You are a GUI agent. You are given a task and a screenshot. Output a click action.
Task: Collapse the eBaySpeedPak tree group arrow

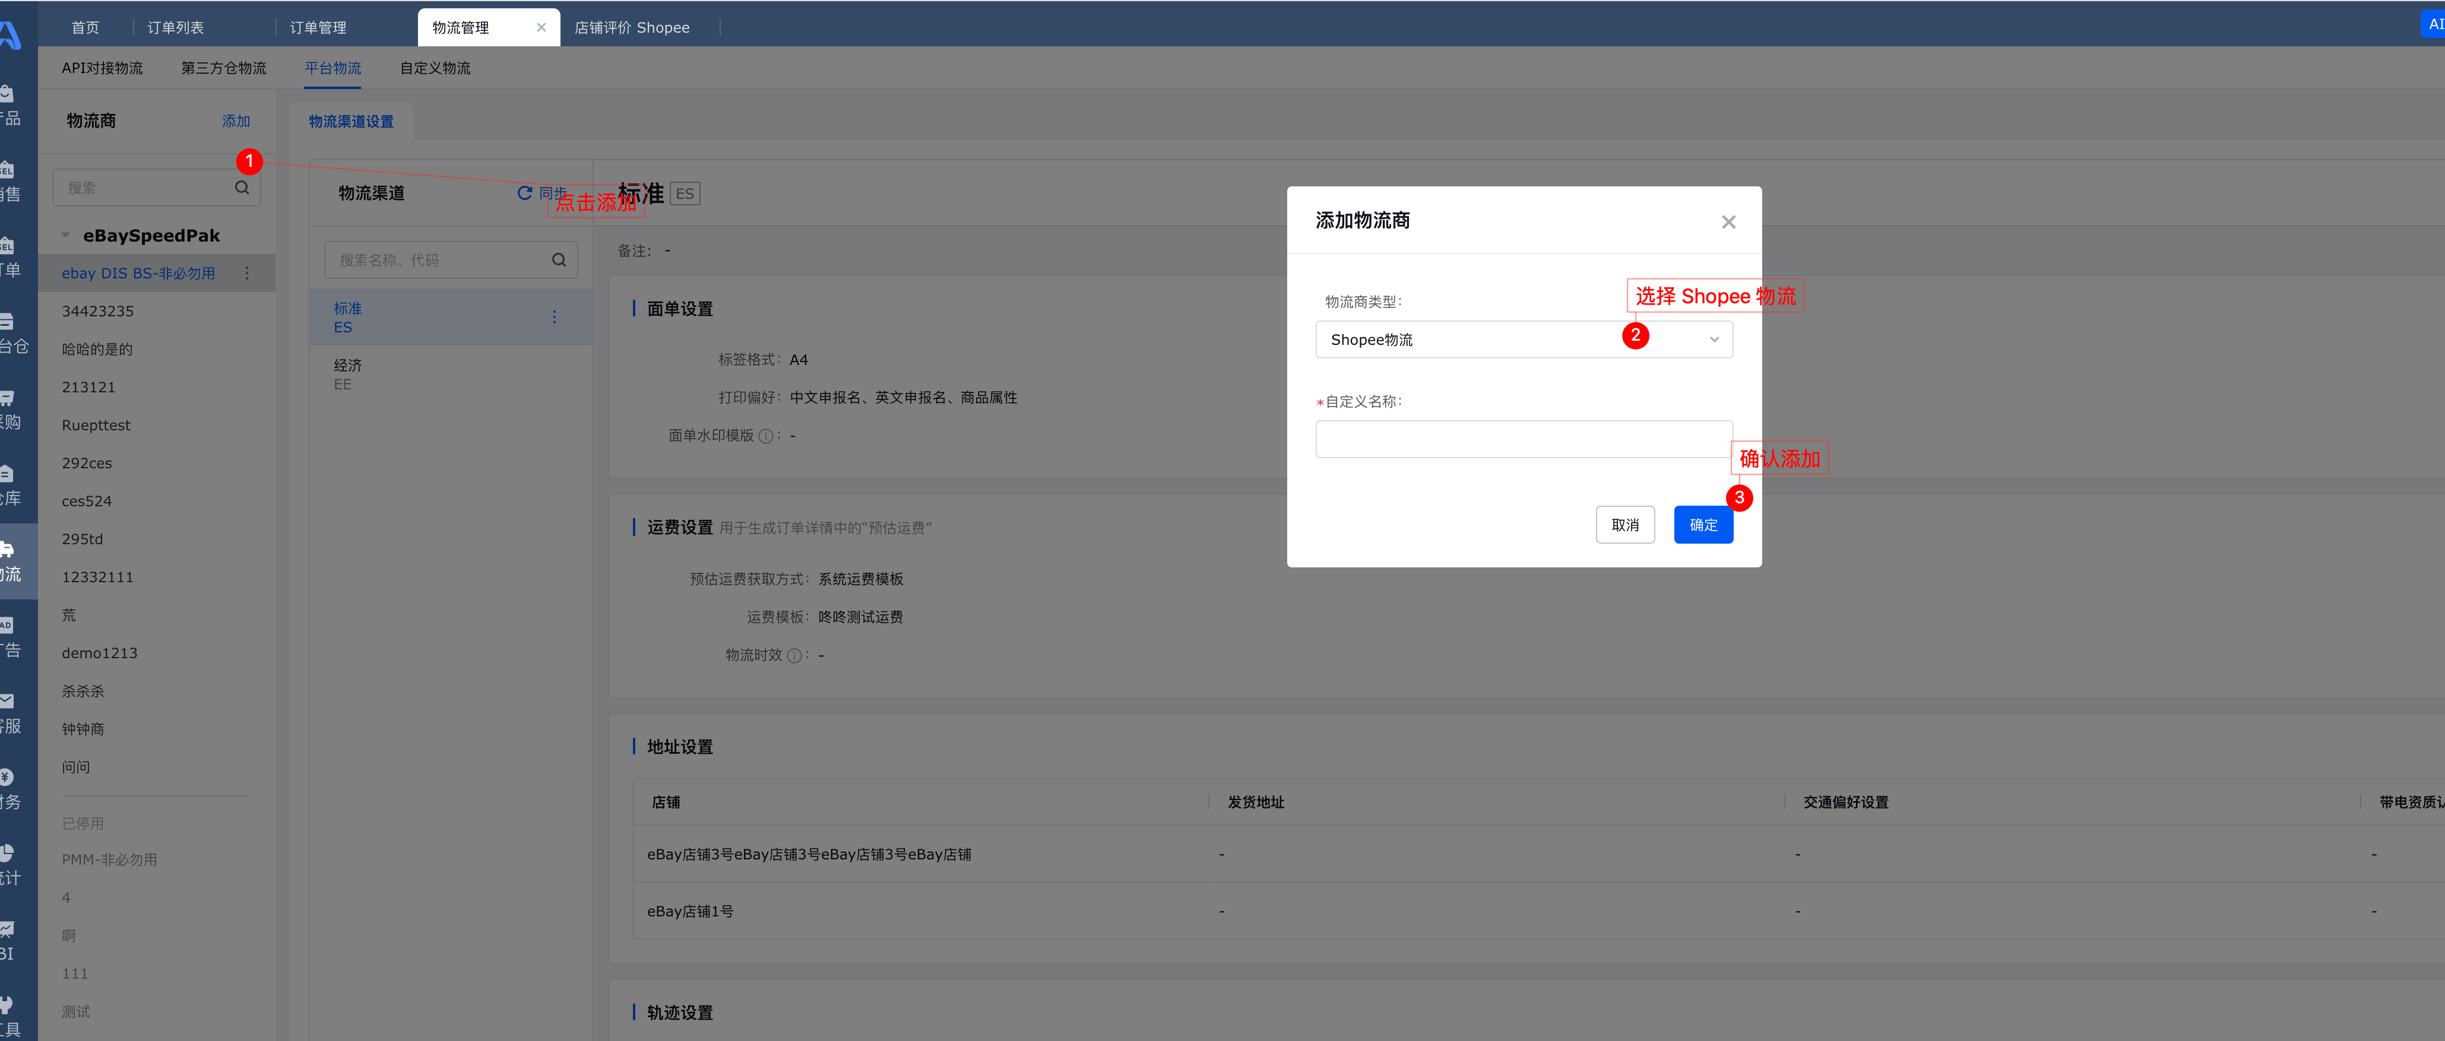(65, 236)
